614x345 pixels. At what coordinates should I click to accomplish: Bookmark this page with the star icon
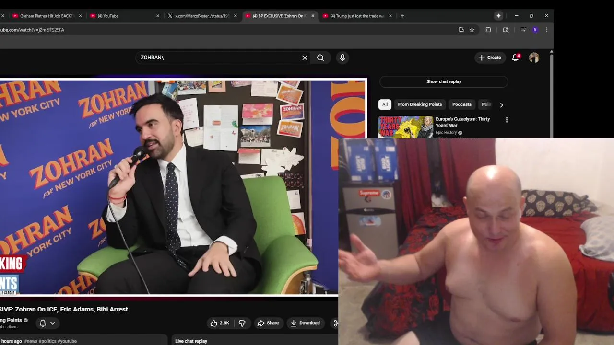(472, 30)
